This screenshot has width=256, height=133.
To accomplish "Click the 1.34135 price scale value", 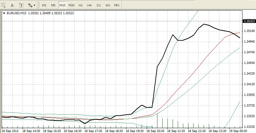I will [x=249, y=84].
